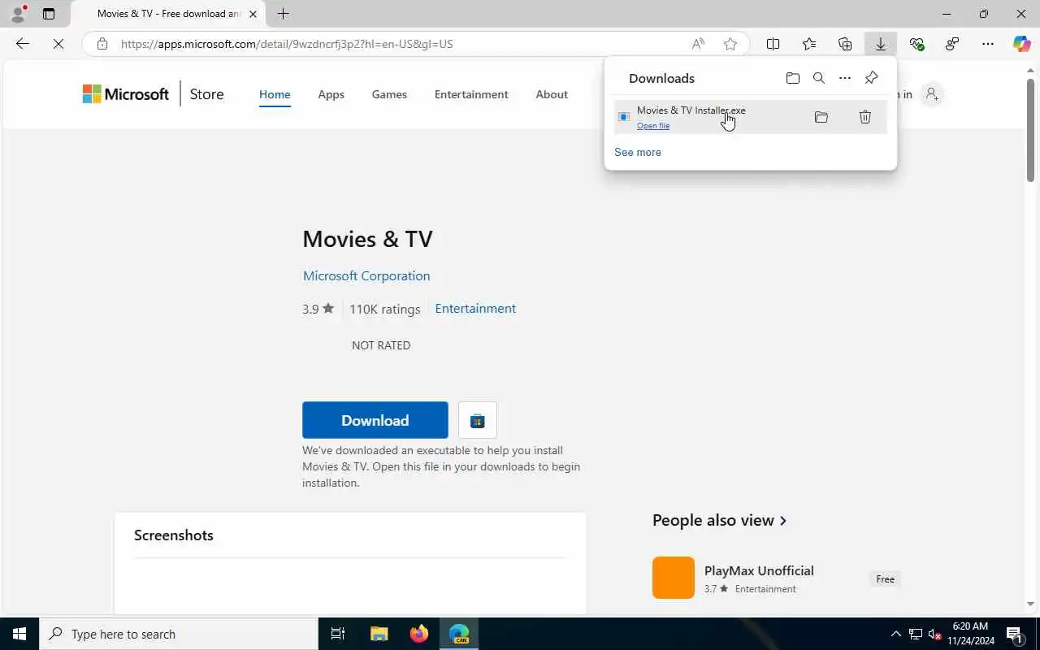Select the Games tab in Store
1040x650 pixels.
pyautogui.click(x=389, y=94)
